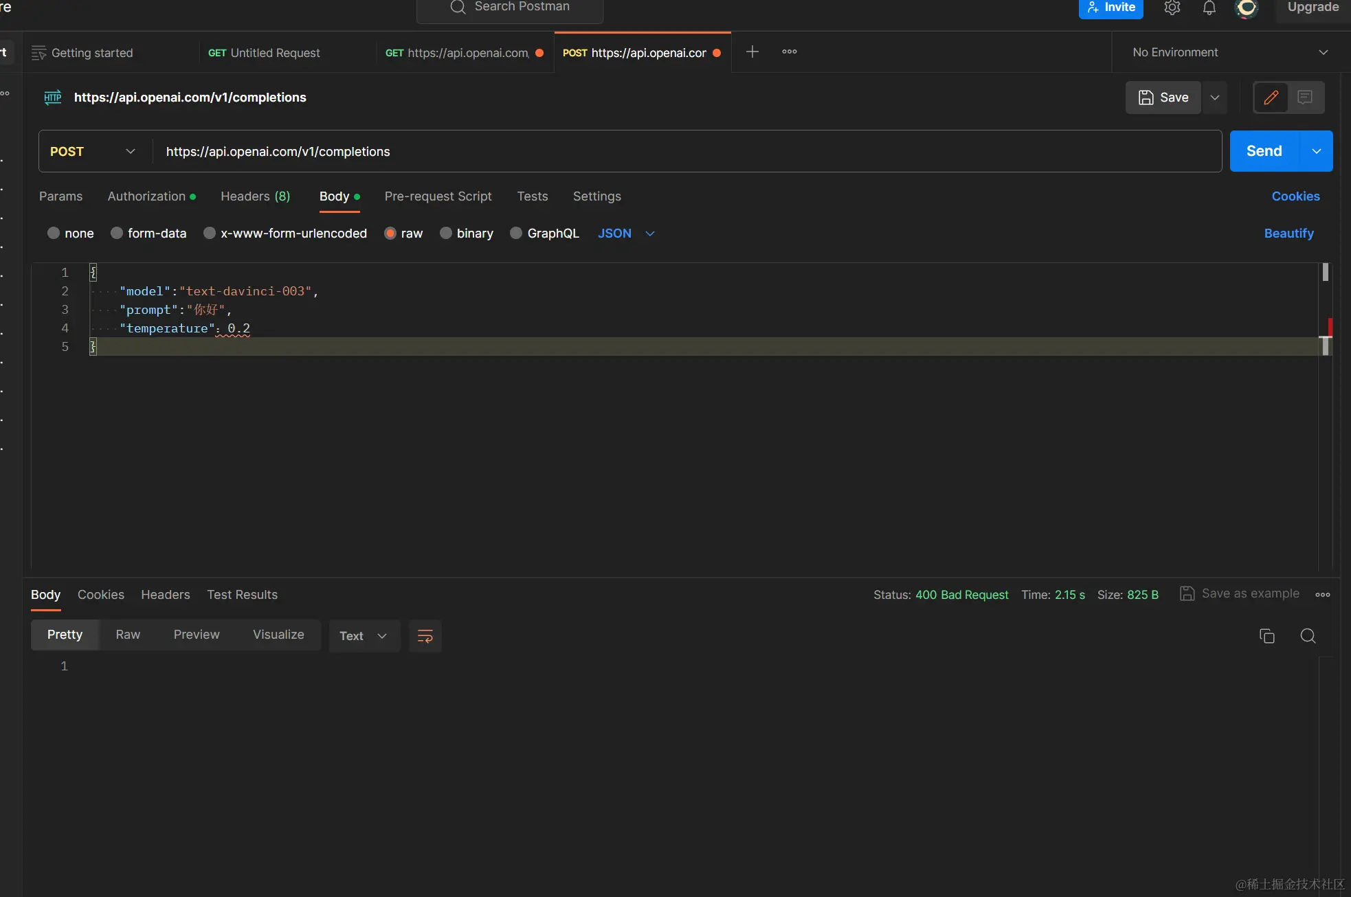1351x897 pixels.
Task: Open the Params tab
Action: 60,196
